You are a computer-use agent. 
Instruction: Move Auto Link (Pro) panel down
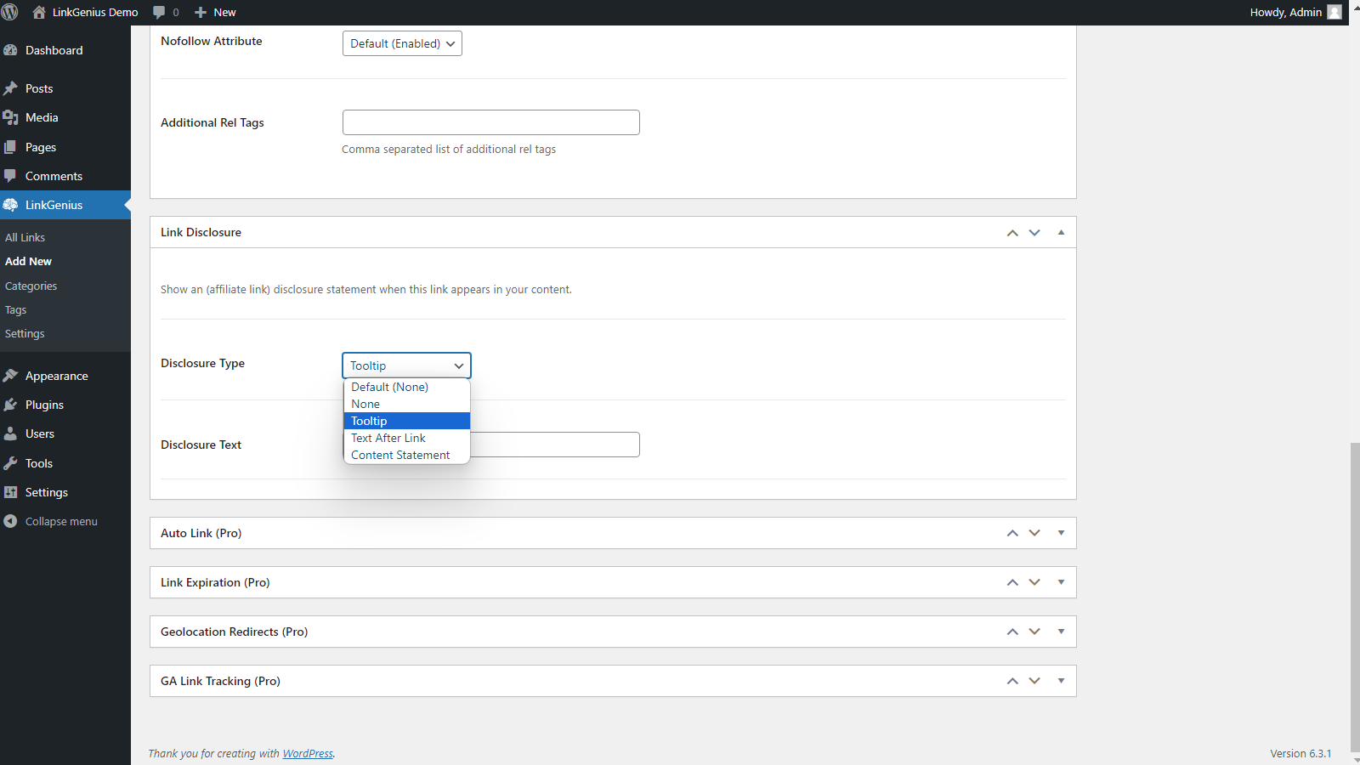point(1034,533)
